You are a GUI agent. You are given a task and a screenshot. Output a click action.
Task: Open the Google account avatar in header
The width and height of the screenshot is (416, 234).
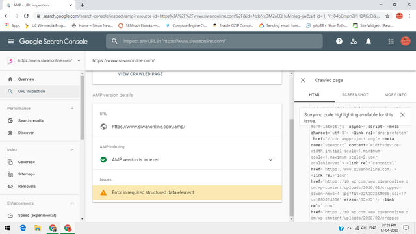[x=406, y=41]
